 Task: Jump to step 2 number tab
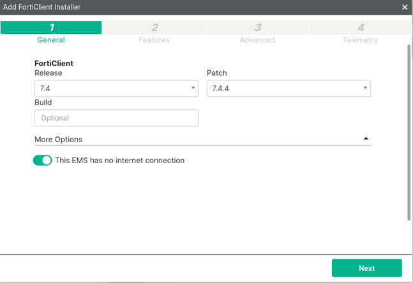pyautogui.click(x=154, y=27)
